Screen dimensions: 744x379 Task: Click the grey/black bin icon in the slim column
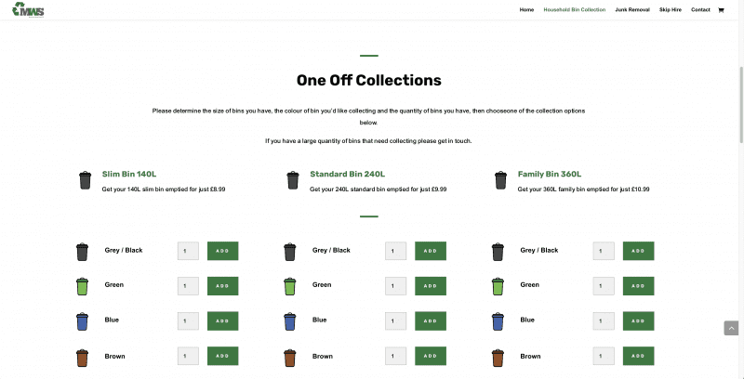(x=83, y=251)
